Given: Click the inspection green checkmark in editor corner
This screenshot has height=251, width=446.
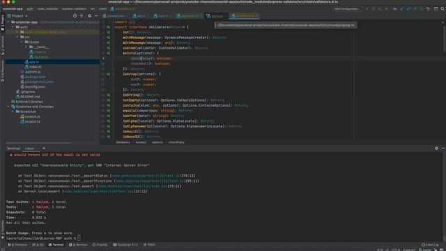Looking at the screenshot, I should tap(443, 22).
